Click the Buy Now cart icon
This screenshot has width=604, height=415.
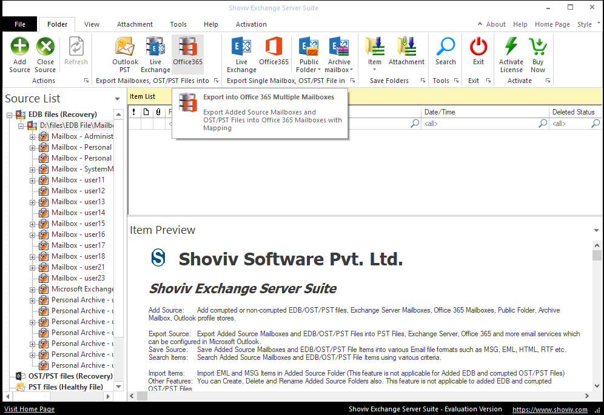point(538,47)
